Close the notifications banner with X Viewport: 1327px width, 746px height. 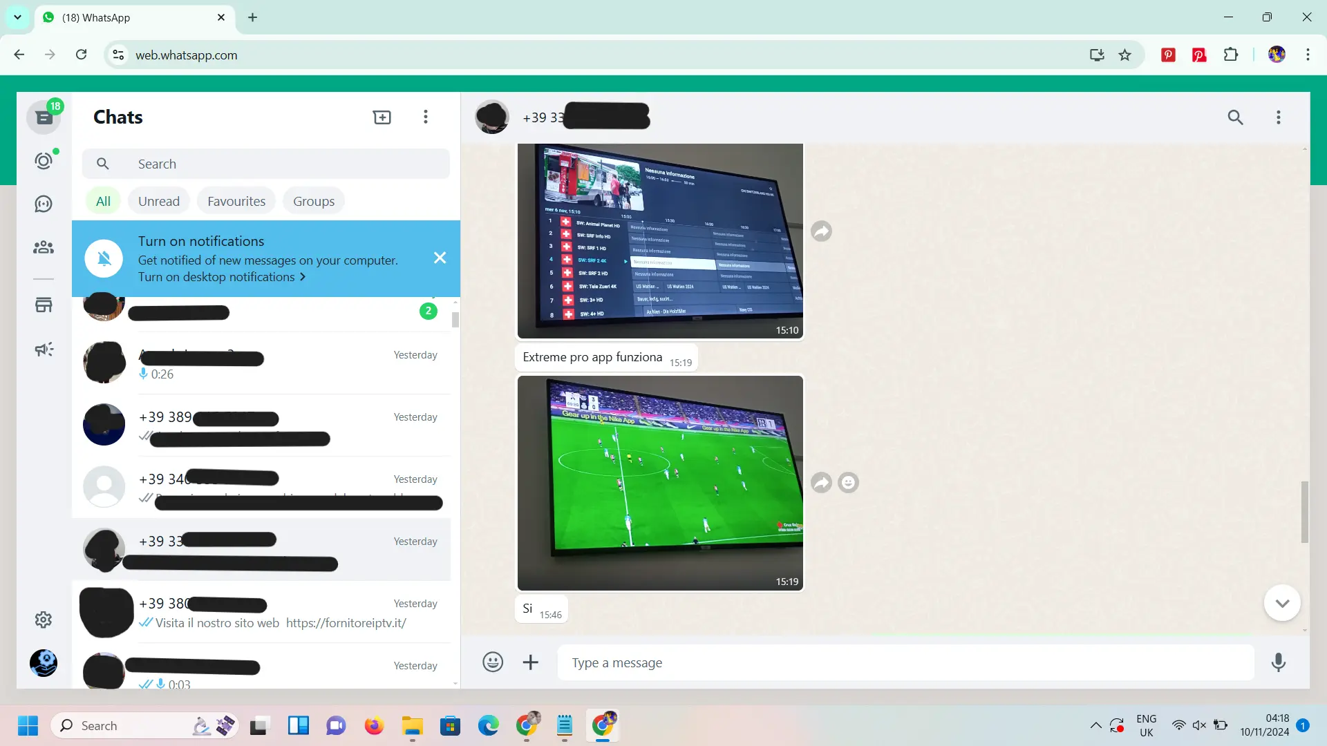pos(440,259)
